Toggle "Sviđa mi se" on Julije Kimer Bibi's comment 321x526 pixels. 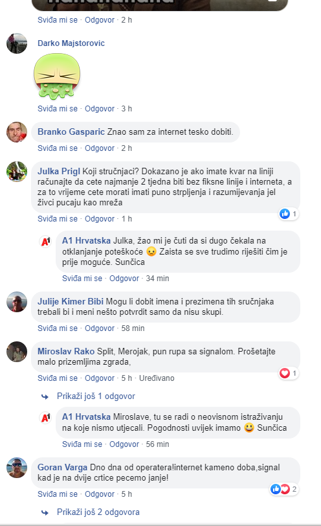pos(58,328)
